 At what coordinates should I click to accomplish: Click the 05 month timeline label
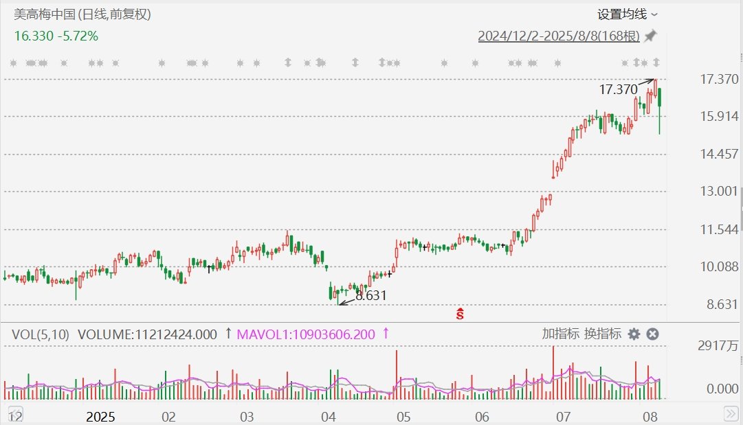(x=403, y=417)
